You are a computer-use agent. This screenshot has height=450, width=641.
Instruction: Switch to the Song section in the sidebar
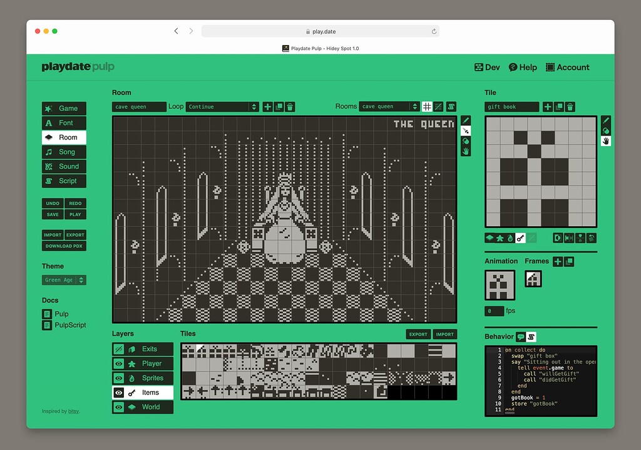click(63, 151)
